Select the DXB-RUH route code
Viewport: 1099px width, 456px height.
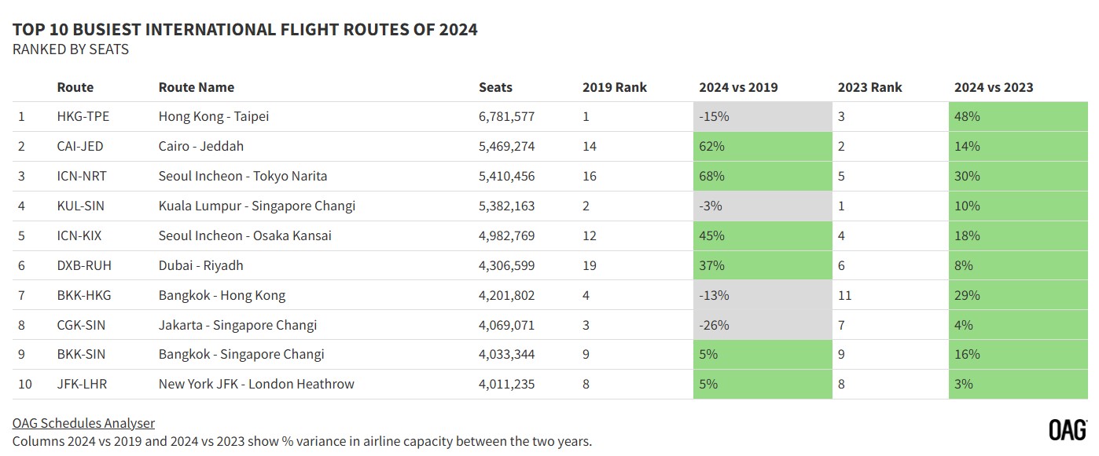[84, 265]
